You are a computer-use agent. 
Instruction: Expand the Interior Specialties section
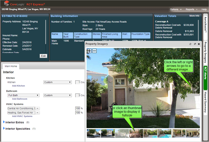(x=4, y=129)
